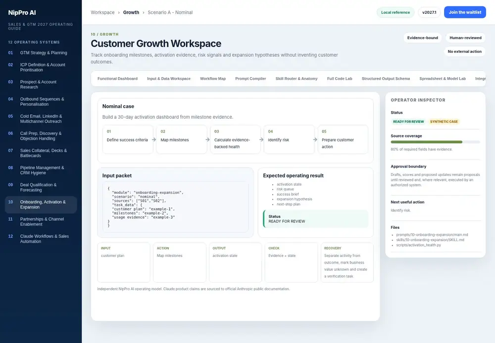The width and height of the screenshot is (495, 343).
Task: Click prompts/10-onboarding-expansion/main.md file
Action: 432,235
